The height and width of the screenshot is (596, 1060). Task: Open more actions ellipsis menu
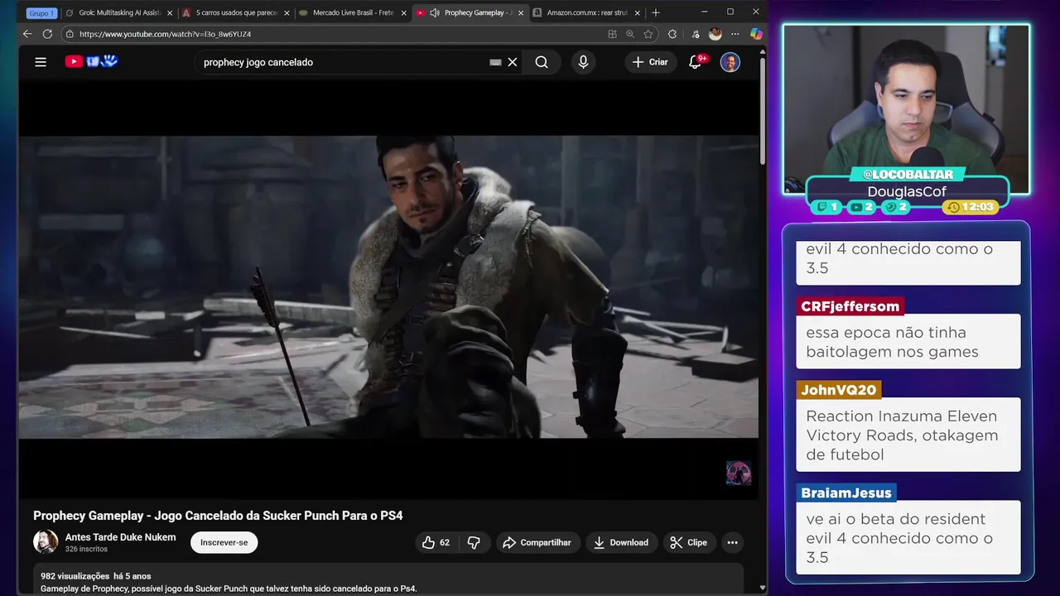732,542
